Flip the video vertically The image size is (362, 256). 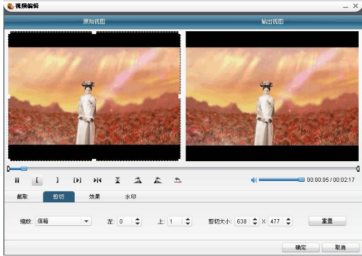118,180
